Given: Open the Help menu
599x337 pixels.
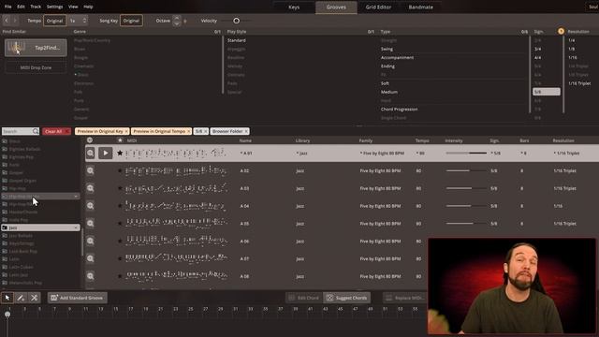Looking at the screenshot, I should (88, 7).
